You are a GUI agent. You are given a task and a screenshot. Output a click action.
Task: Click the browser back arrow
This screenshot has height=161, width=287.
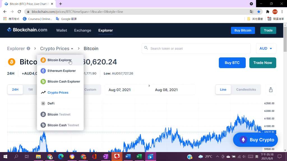pyautogui.click(x=5, y=12)
